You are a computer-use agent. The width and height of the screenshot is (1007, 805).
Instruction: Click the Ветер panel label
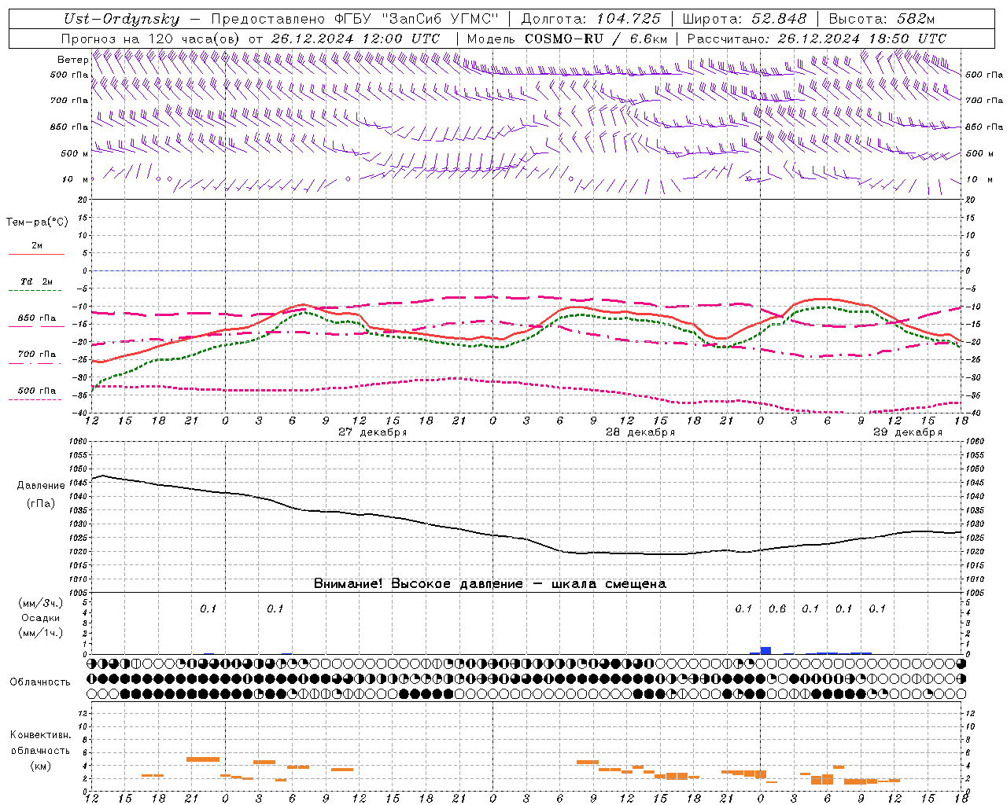[73, 60]
